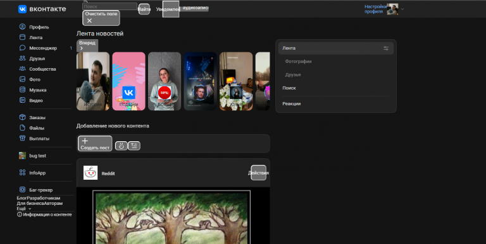Click the feed filter settings icon beside Лента

point(386,48)
